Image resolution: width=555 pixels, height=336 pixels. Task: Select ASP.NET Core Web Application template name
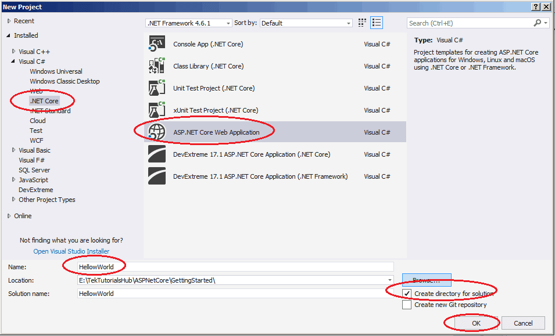pos(216,132)
